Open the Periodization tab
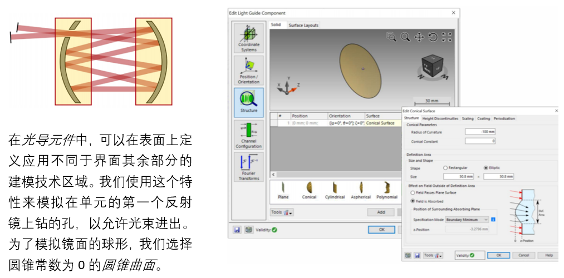 tap(504, 118)
